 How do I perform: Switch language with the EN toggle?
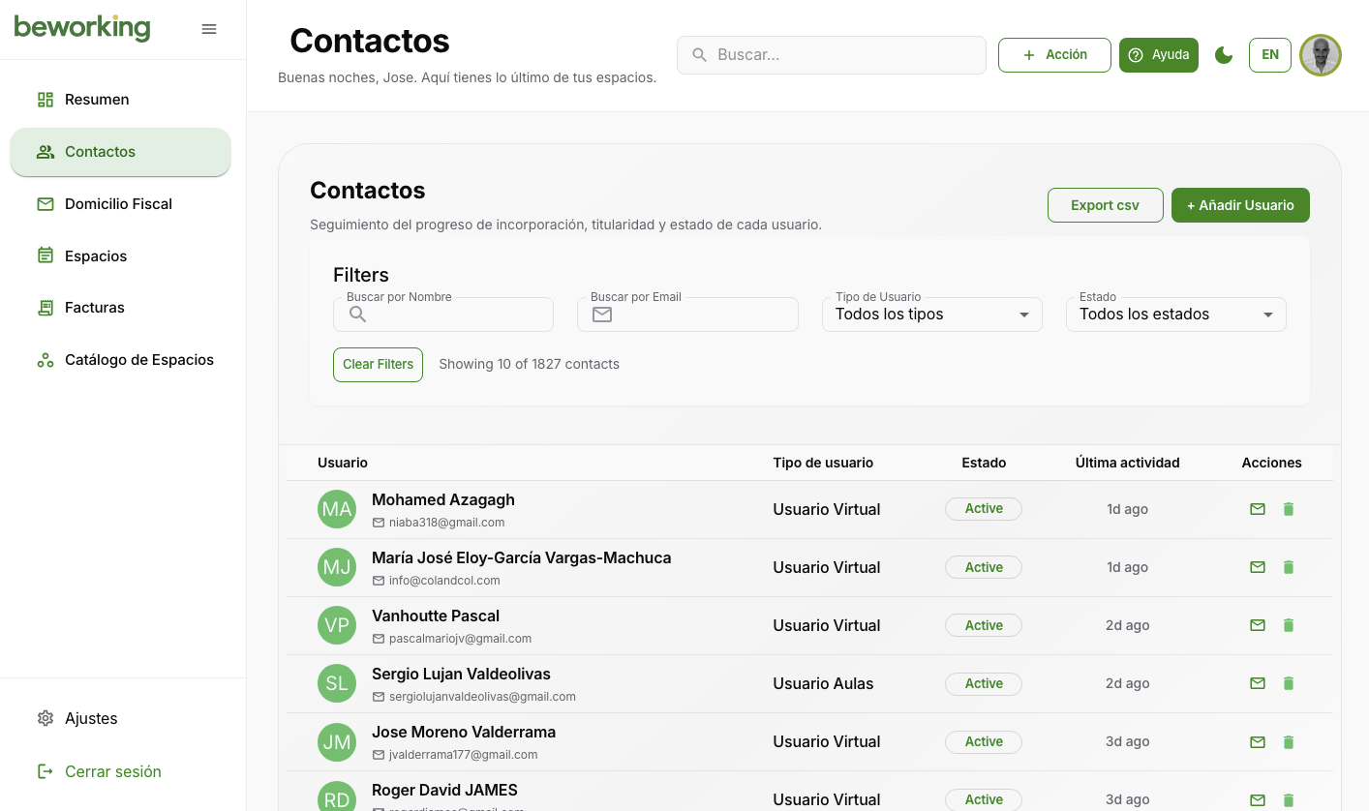(1269, 55)
